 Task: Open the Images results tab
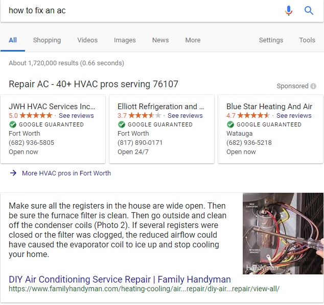click(x=125, y=40)
